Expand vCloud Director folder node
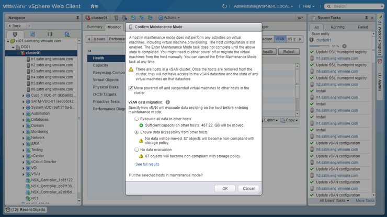 coord(24,162)
